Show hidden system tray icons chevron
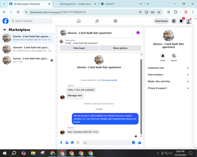 pos(158,153)
